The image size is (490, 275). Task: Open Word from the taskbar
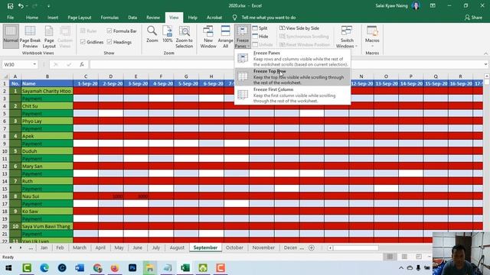(x=80, y=268)
